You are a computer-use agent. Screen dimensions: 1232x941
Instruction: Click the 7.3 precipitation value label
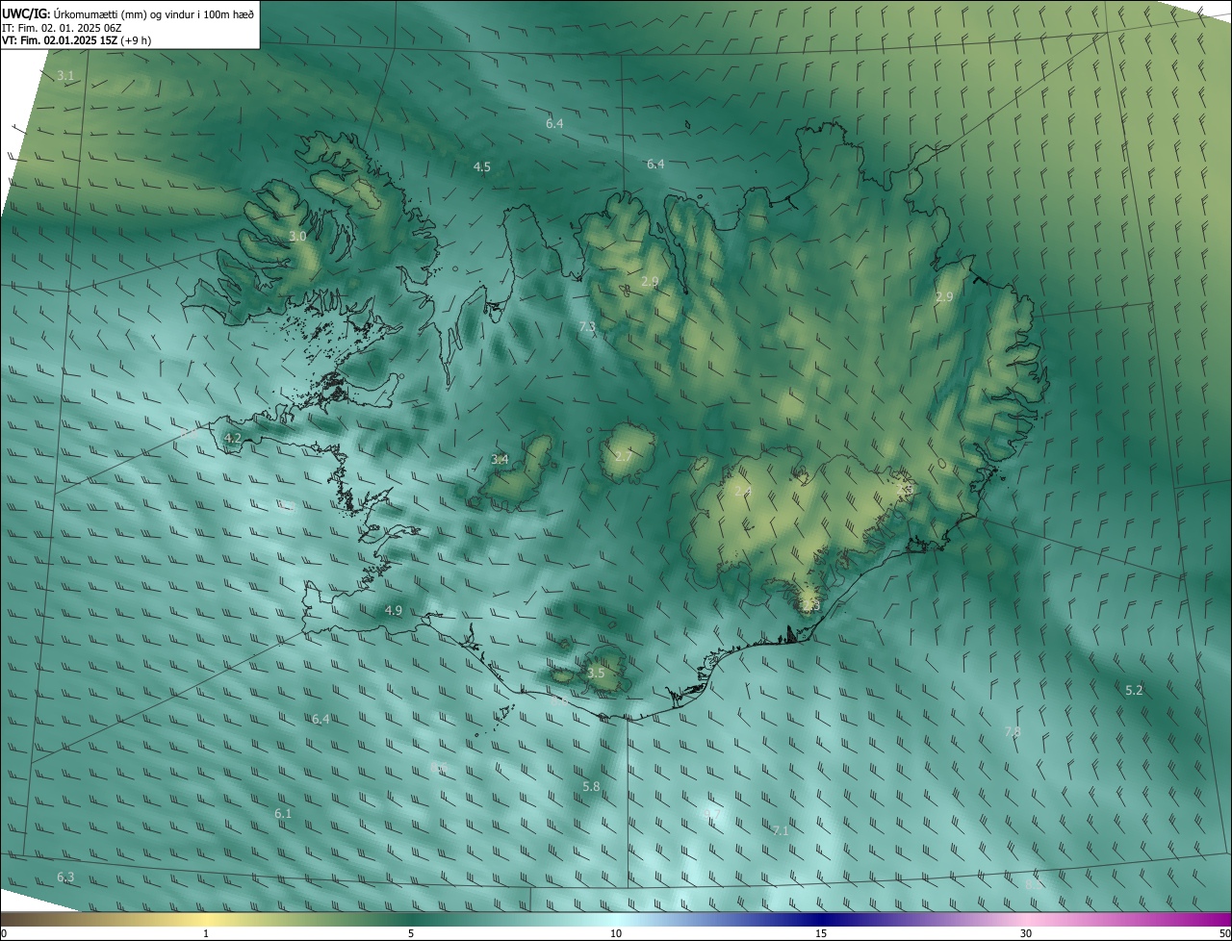tap(587, 328)
